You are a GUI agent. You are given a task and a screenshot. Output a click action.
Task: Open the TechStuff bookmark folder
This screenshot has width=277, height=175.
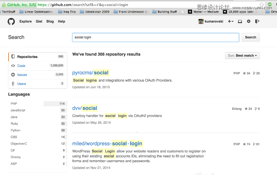[8, 12]
